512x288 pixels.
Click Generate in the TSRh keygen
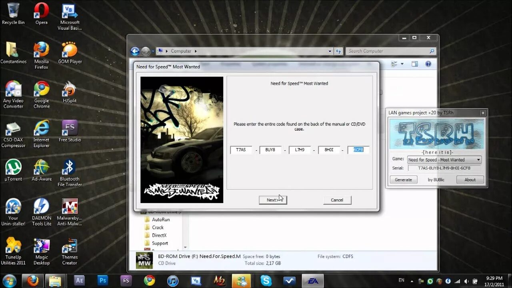coord(403,180)
